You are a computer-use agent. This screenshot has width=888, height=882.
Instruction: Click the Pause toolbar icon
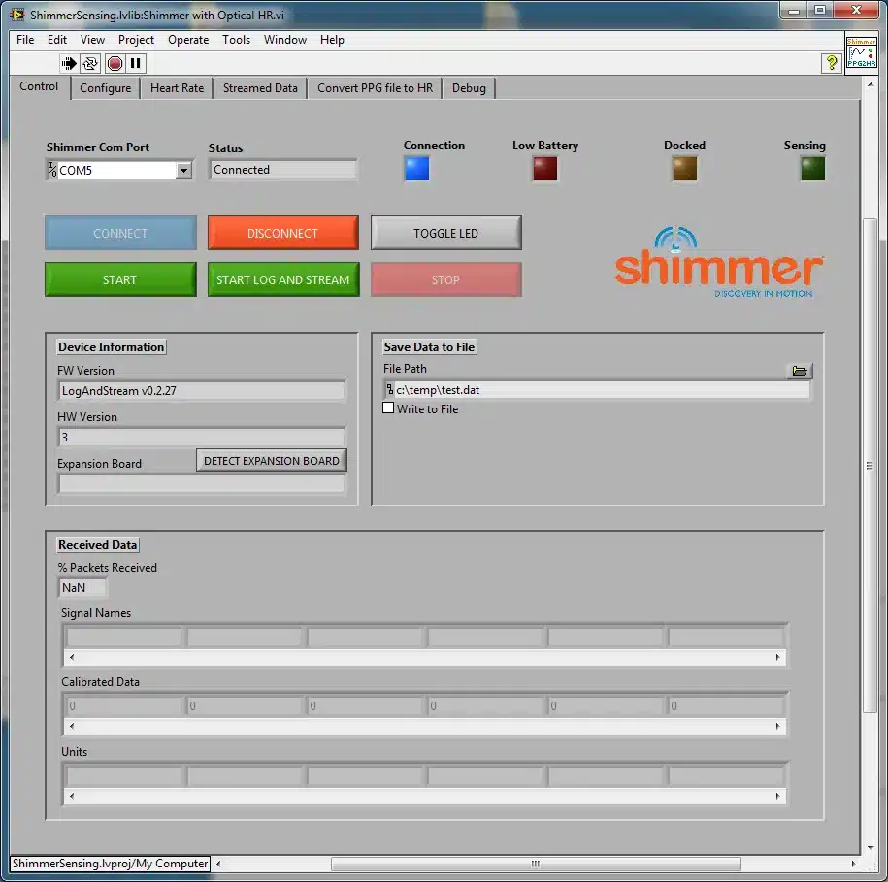click(x=135, y=63)
